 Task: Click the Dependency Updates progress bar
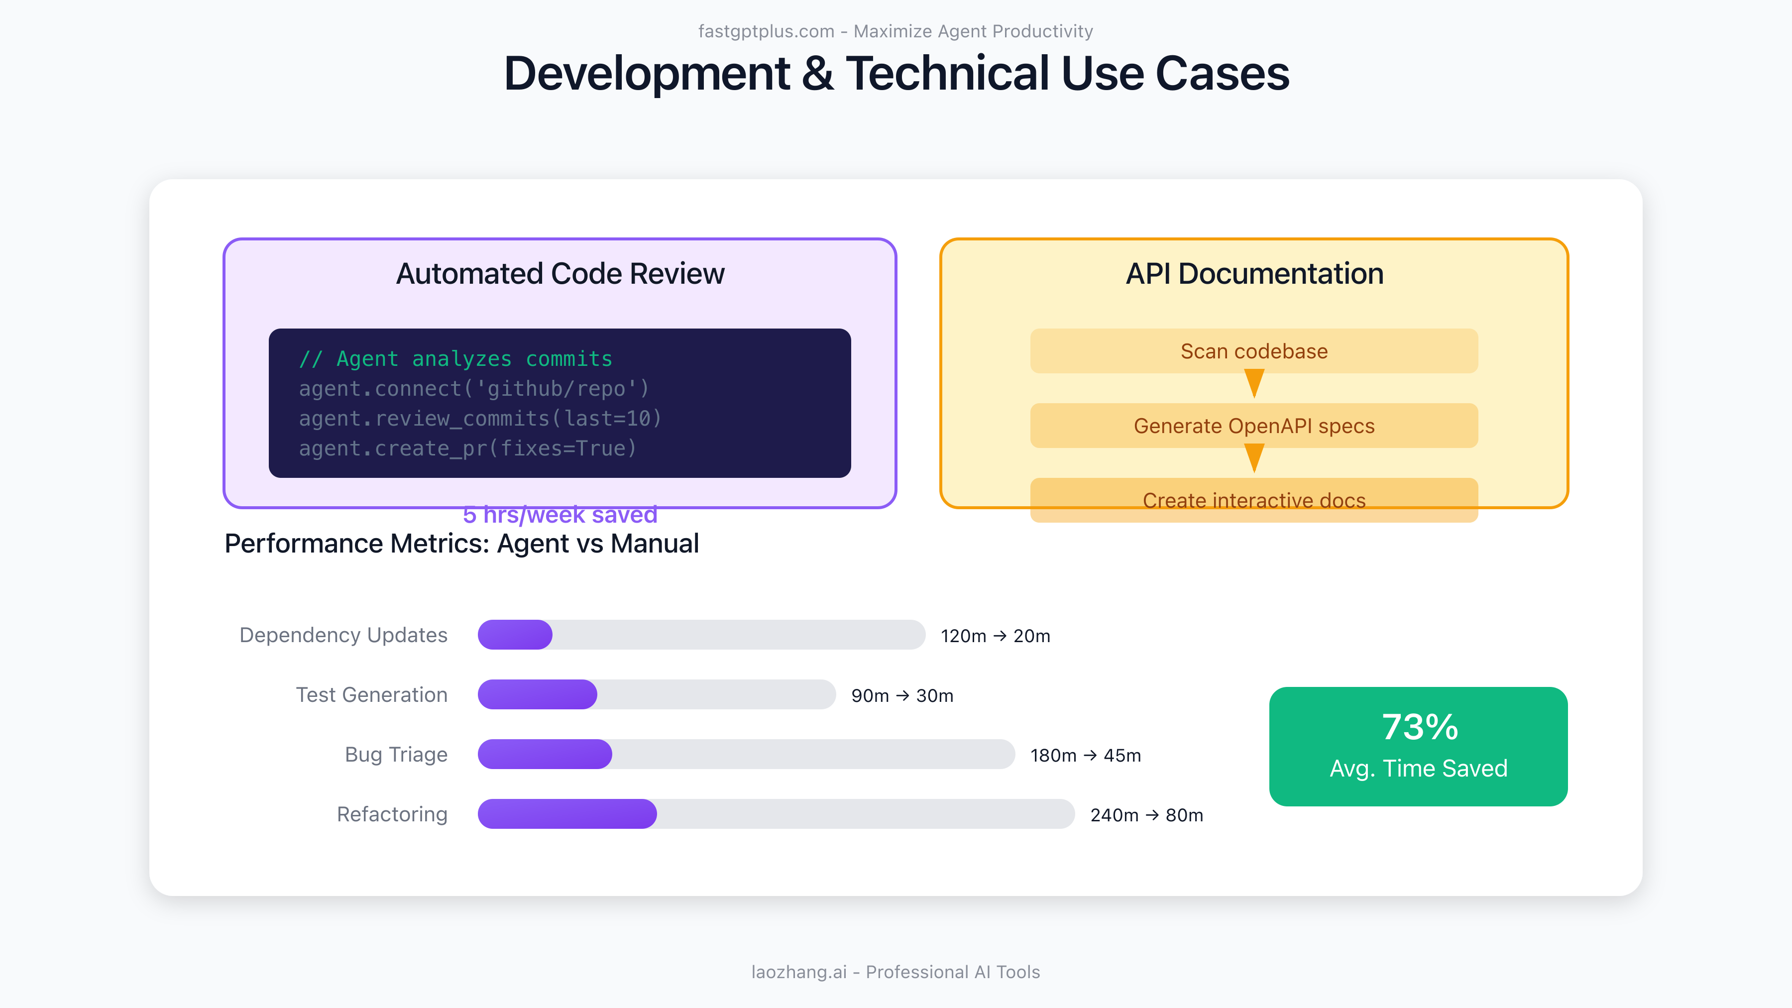pyautogui.click(x=701, y=635)
